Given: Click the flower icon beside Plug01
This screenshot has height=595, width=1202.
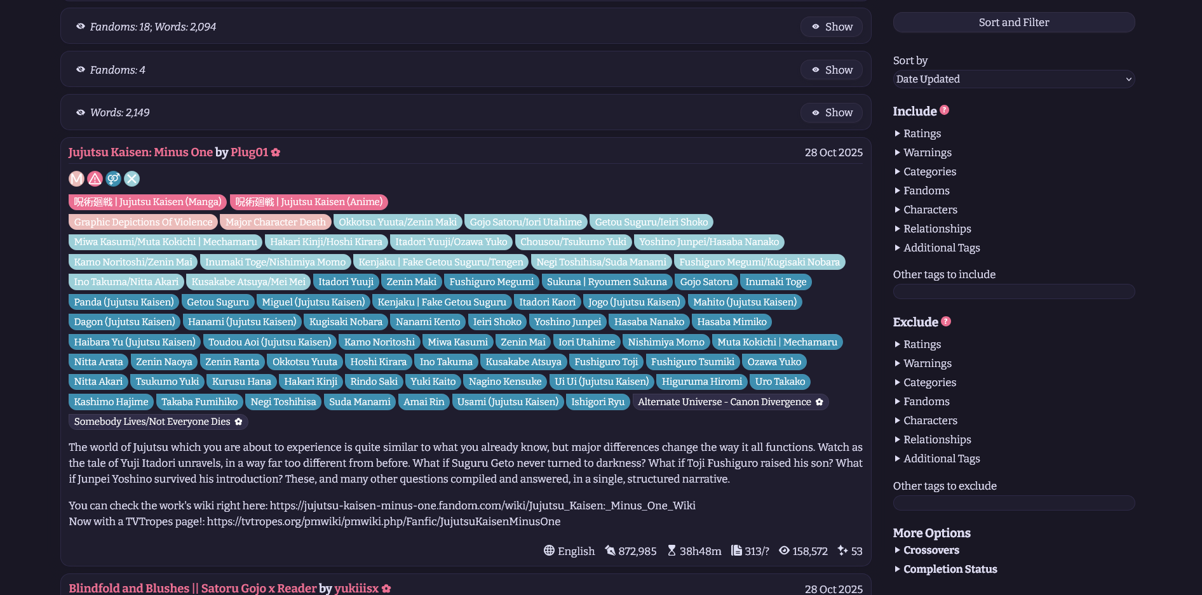Looking at the screenshot, I should point(276,152).
